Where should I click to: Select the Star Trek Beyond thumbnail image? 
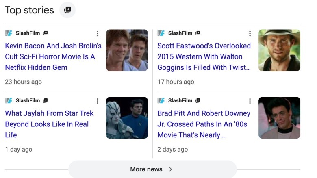click(x=127, y=118)
